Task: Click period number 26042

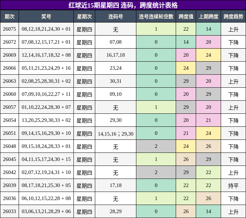Action: point(9,173)
